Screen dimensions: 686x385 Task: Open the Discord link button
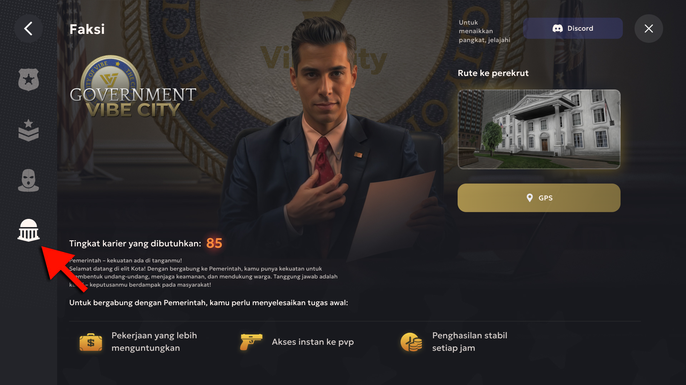coord(573,29)
